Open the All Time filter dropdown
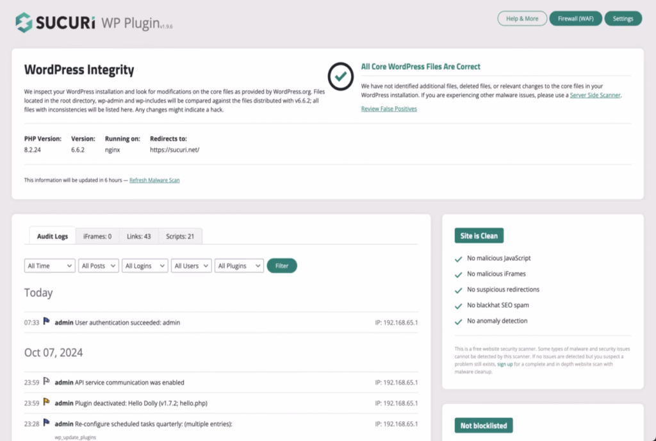Image resolution: width=656 pixels, height=441 pixels. (49, 265)
